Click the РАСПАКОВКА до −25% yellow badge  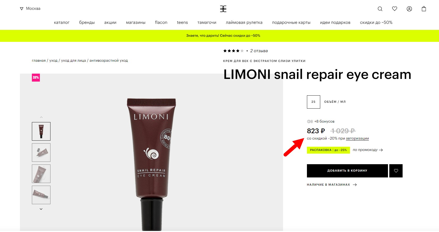pos(328,150)
